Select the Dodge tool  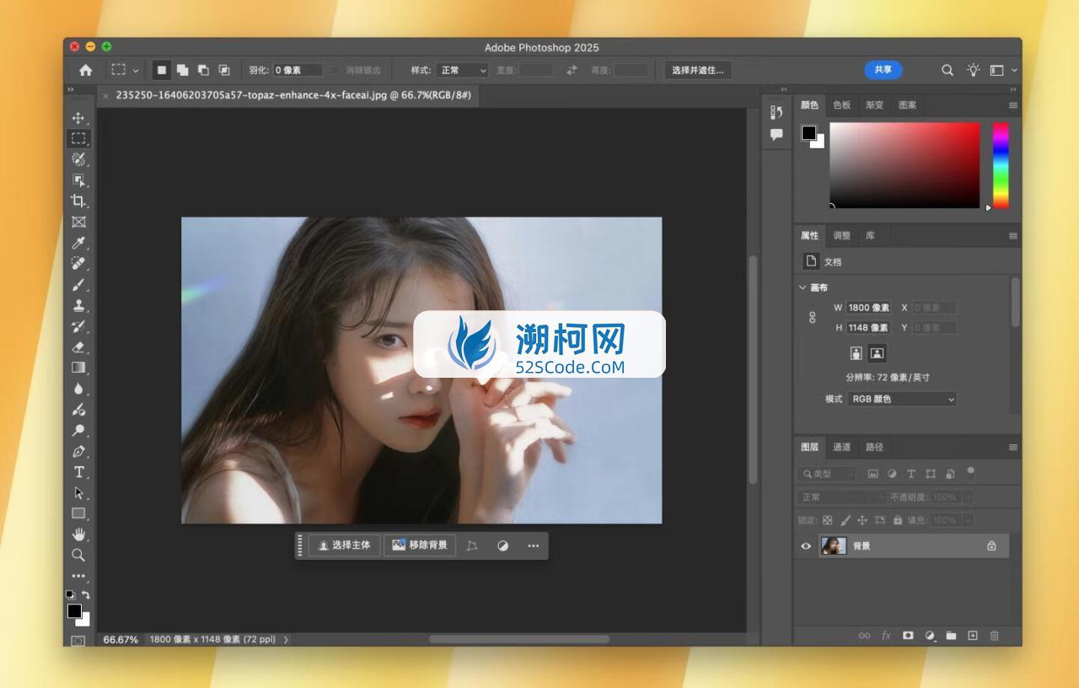coord(78,430)
